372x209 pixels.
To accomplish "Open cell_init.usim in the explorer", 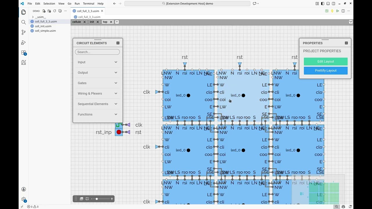I will point(43,26).
